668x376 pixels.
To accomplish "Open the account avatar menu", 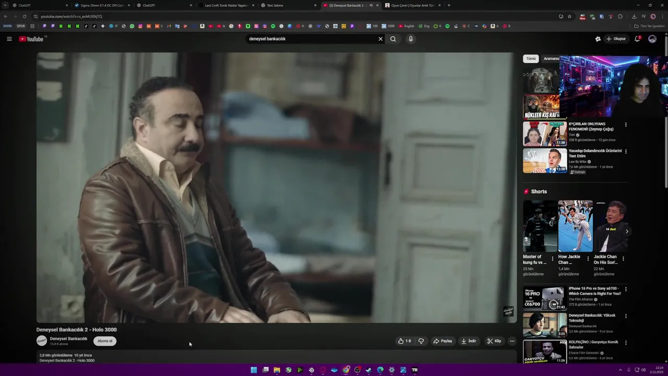I will (x=652, y=39).
